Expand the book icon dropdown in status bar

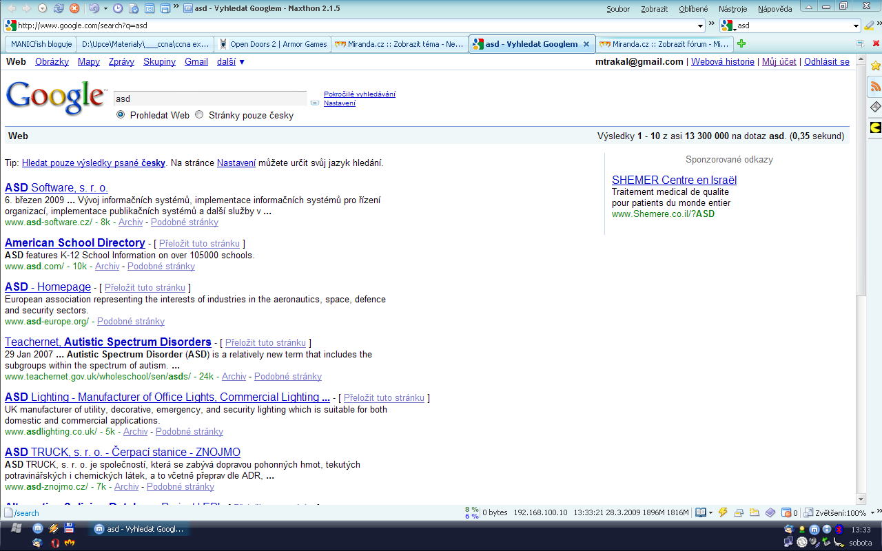click(x=711, y=512)
